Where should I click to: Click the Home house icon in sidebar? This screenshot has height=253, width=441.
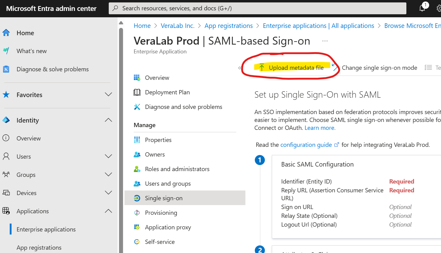pos(6,33)
